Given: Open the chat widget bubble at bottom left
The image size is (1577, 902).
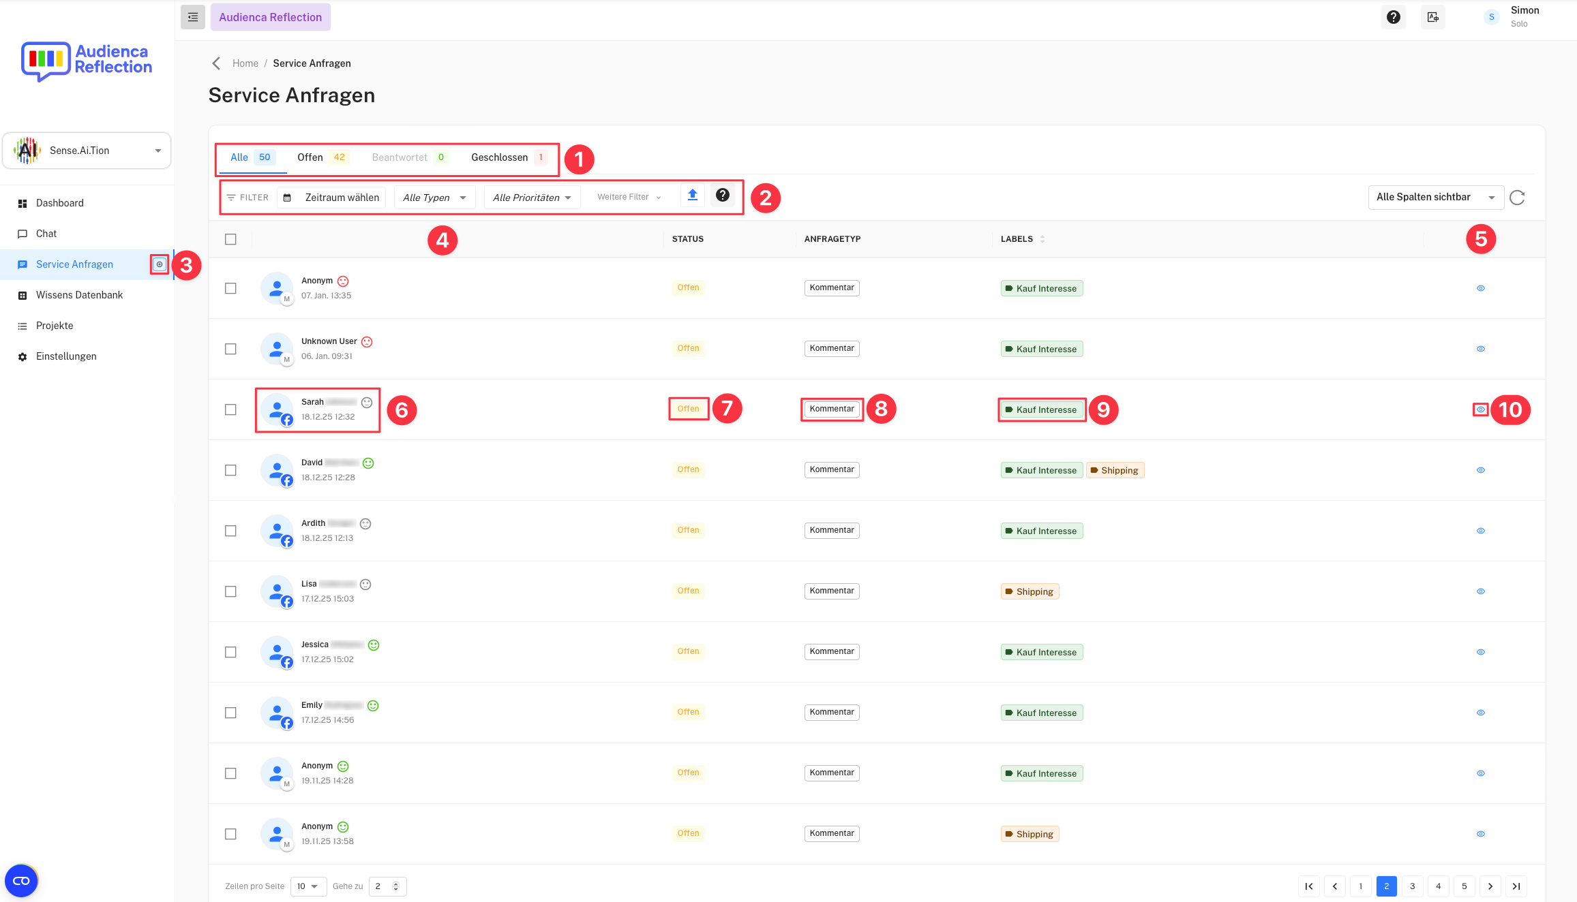Looking at the screenshot, I should [x=21, y=881].
